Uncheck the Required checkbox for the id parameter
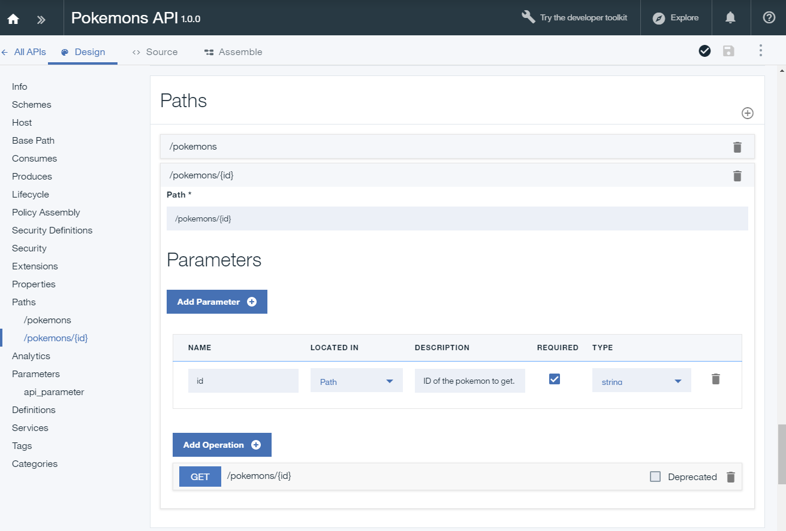 555,378
